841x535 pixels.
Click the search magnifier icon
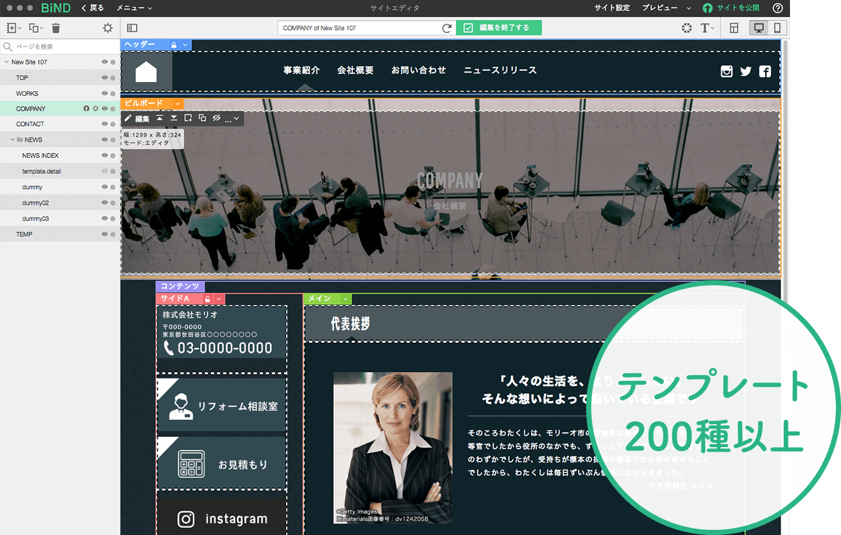click(x=8, y=46)
